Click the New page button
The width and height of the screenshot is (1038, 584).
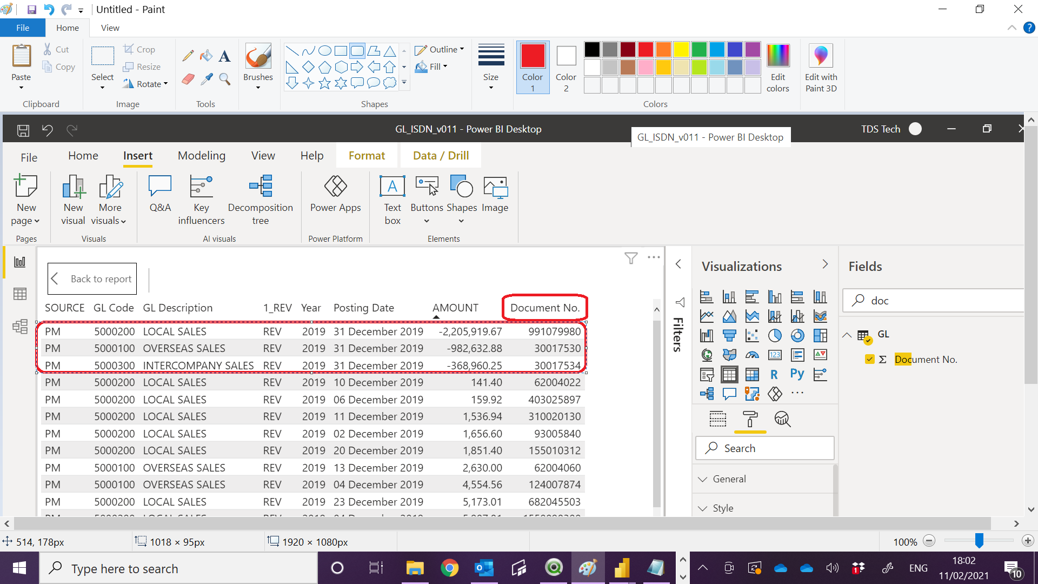(25, 200)
